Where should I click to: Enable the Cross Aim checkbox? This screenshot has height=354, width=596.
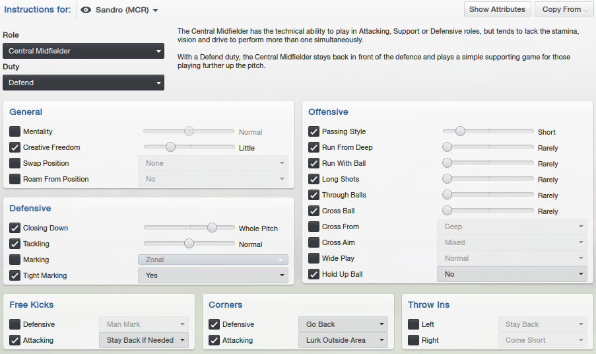(x=314, y=242)
